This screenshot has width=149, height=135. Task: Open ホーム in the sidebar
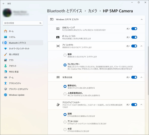pyautogui.click(x=23, y=31)
